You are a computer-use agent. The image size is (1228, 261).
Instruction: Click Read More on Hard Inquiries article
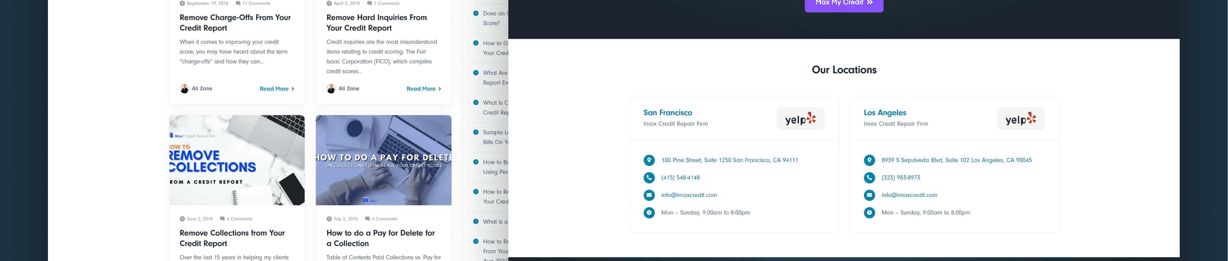pyautogui.click(x=424, y=89)
